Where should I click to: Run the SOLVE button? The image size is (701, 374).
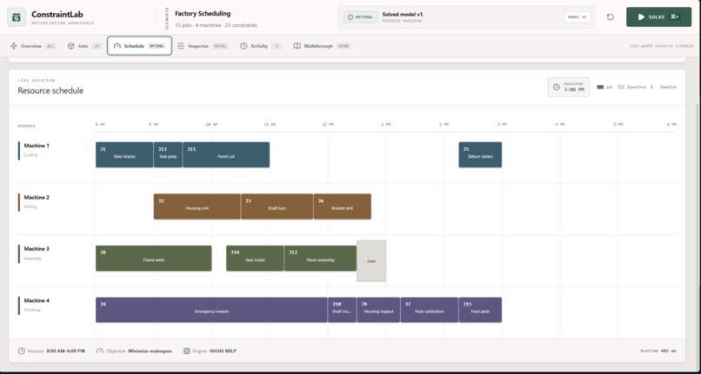[x=658, y=17]
